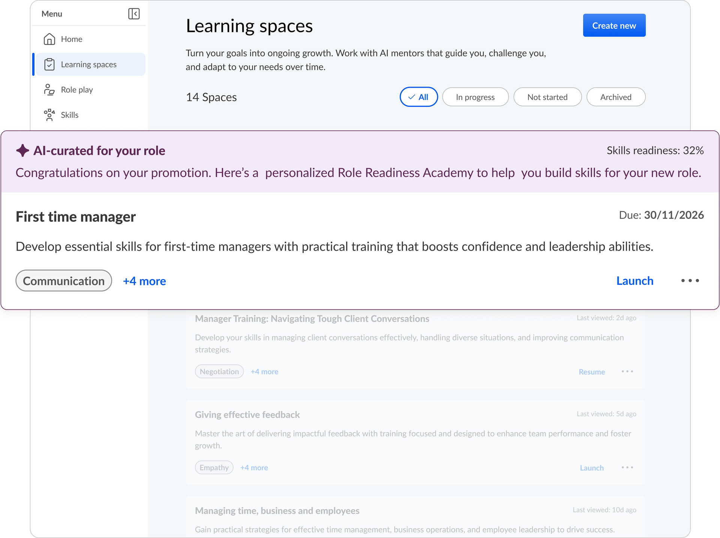This screenshot has width=720, height=538.
Task: Click Last viewed: 10d ago text
Action: (x=604, y=510)
